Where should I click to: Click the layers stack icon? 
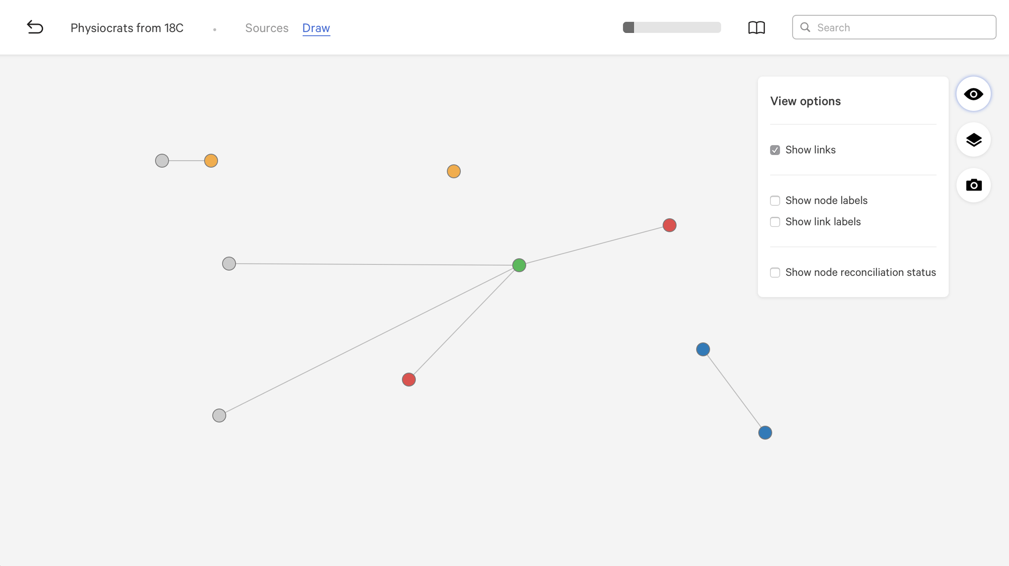(974, 139)
